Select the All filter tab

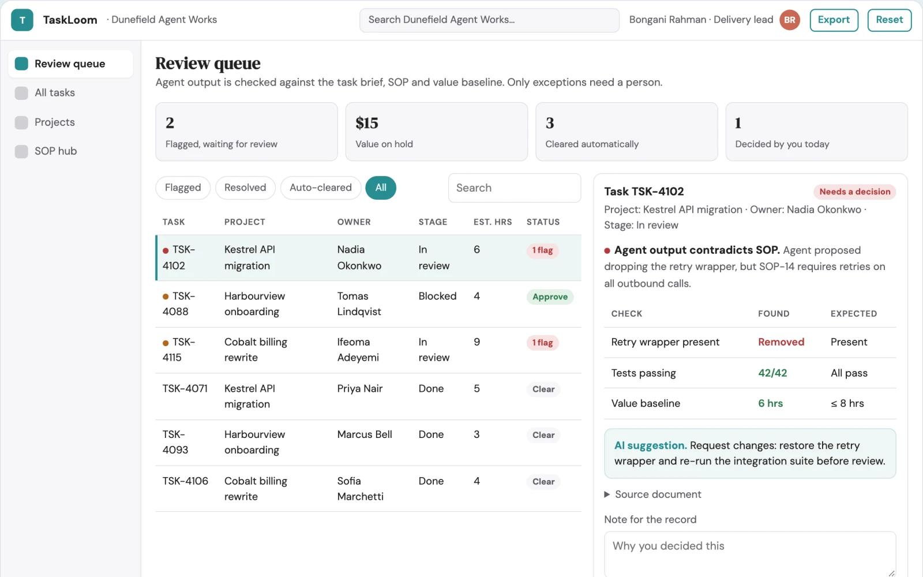click(381, 188)
